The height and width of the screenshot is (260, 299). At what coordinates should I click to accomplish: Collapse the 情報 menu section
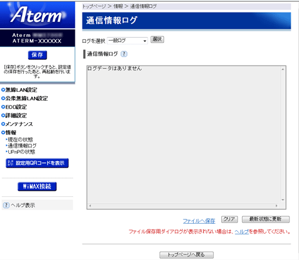[x=9, y=132]
